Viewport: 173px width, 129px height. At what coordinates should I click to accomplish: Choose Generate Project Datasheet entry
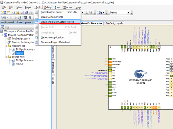(58, 42)
